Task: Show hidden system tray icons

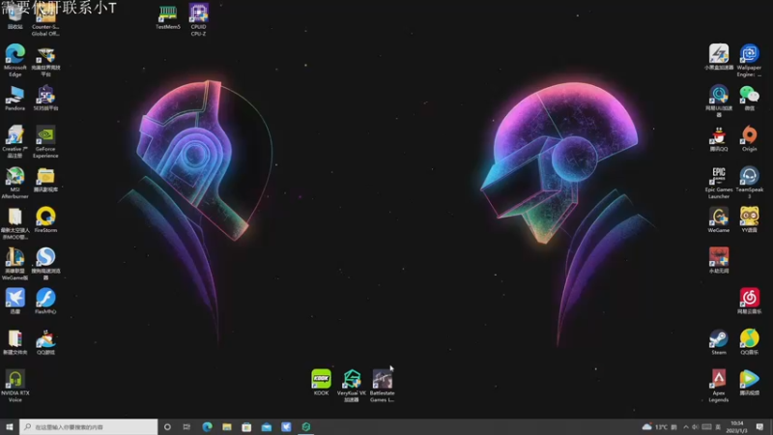Action: (x=686, y=426)
